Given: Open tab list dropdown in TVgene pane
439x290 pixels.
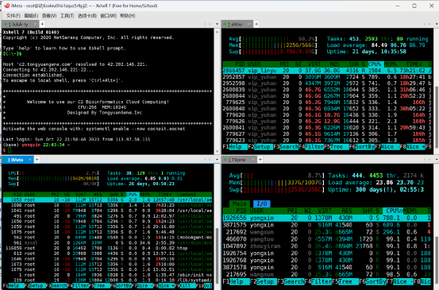Looking at the screenshot, I should pyautogui.click(x=437, y=160).
